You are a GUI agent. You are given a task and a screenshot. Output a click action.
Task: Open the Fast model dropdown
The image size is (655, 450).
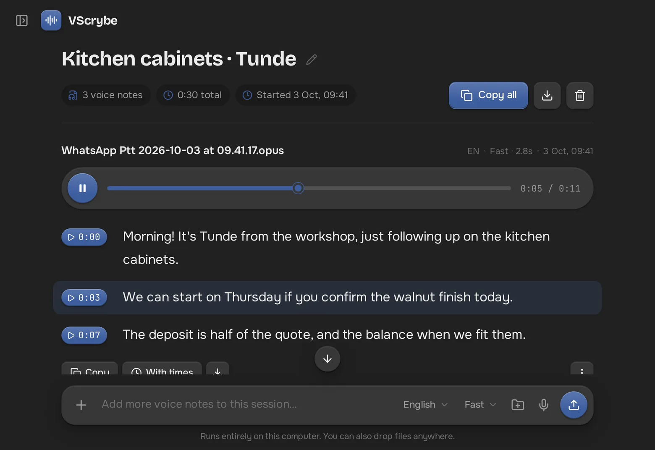coord(480,405)
